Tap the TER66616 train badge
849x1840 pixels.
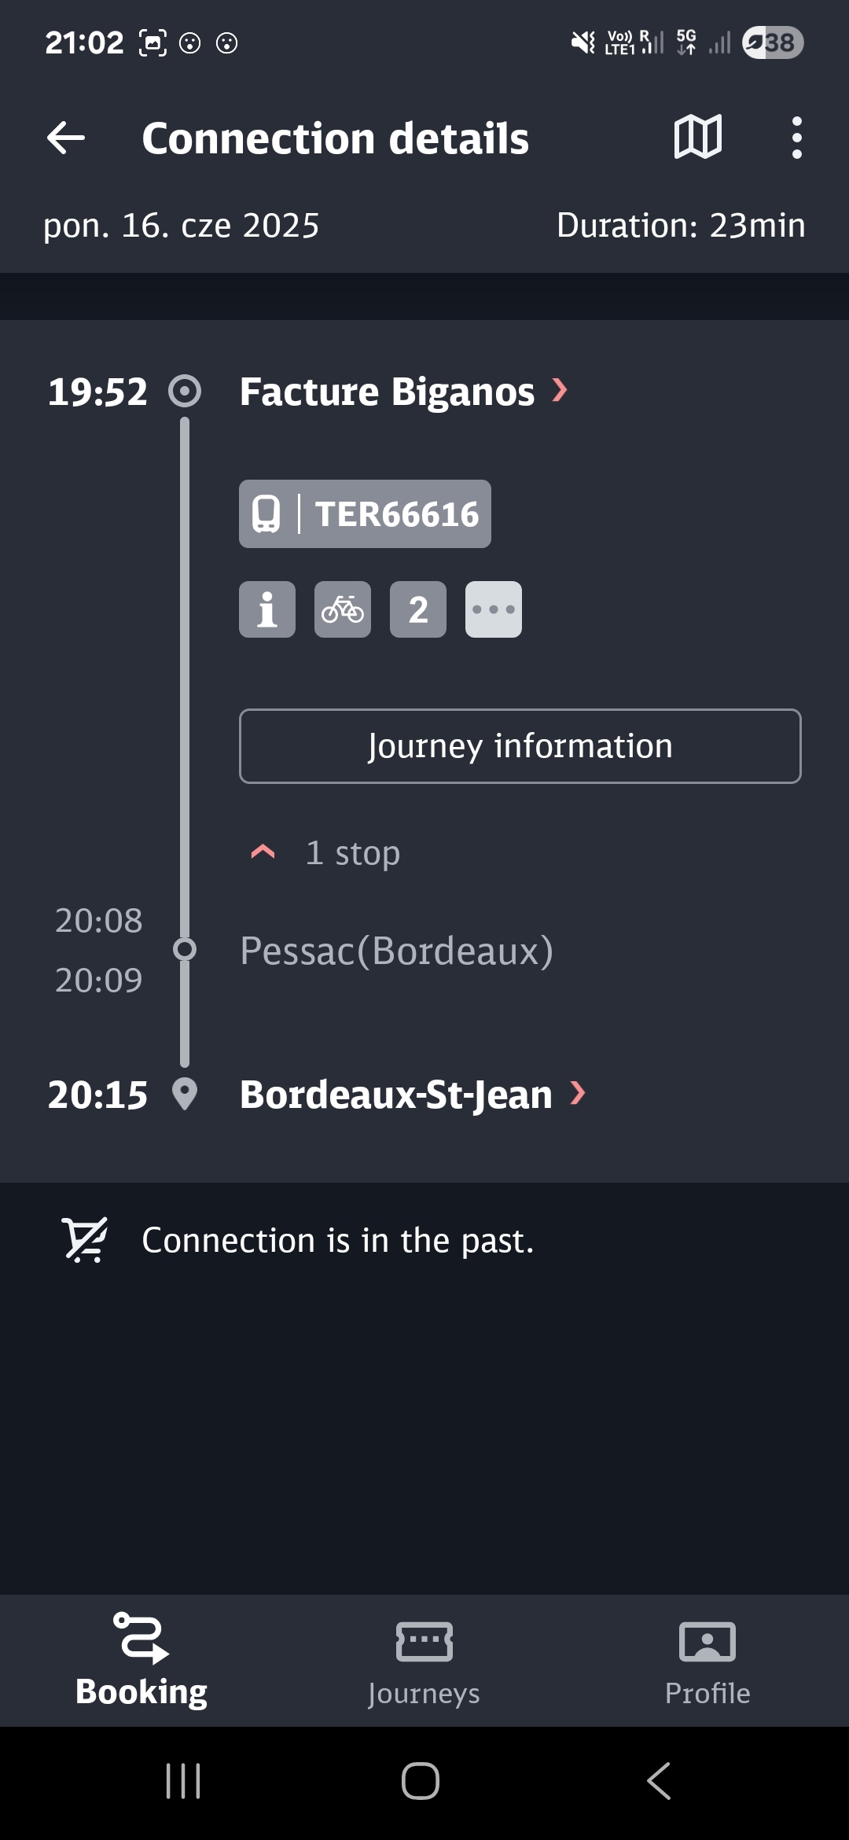[x=365, y=514]
